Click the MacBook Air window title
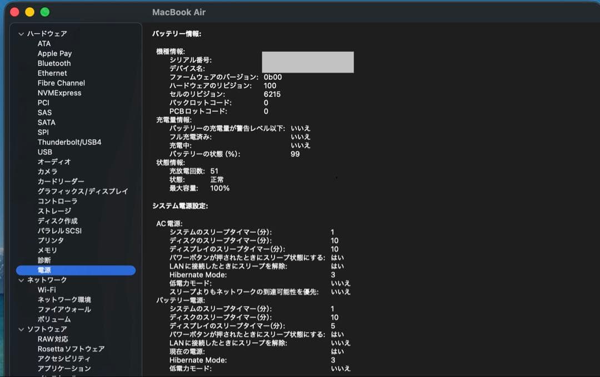The height and width of the screenshot is (377, 600). click(x=178, y=12)
